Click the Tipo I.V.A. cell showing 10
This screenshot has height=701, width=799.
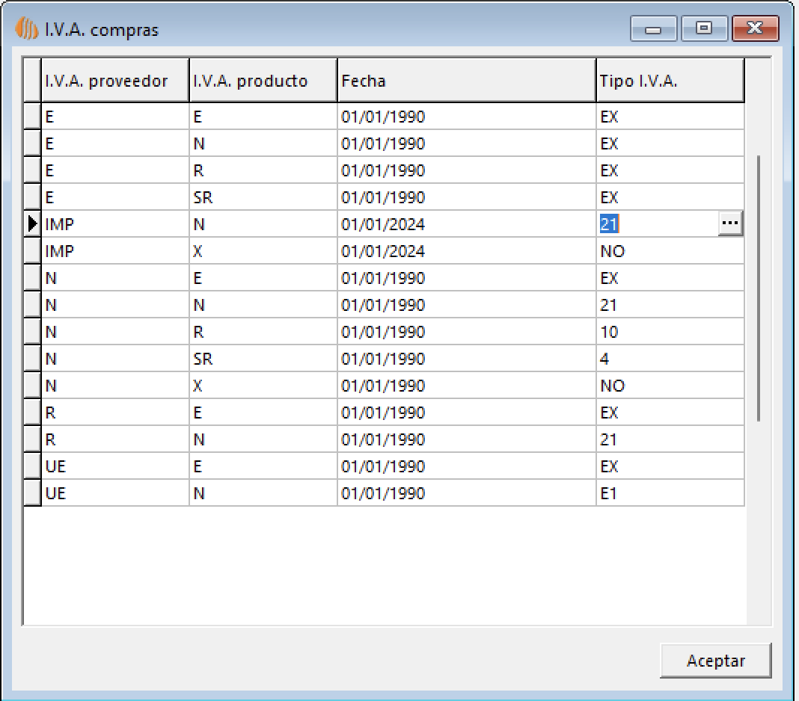(670, 332)
